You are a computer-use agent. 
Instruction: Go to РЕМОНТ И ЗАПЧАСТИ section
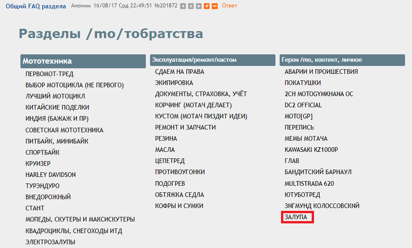[185, 127]
